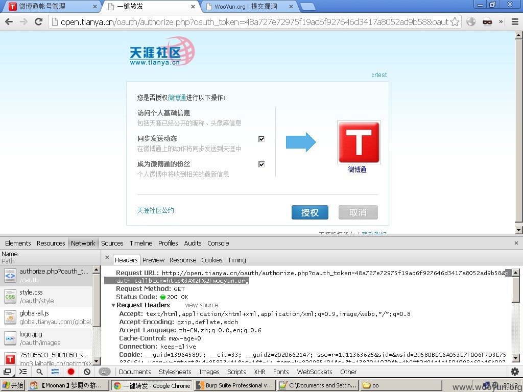Viewport: 523px width, 392px height.
Task: Go back using the browser back arrow
Action: coord(9,22)
